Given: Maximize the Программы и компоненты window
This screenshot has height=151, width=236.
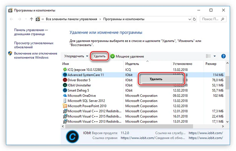Looking at the screenshot, I should 211,10.
